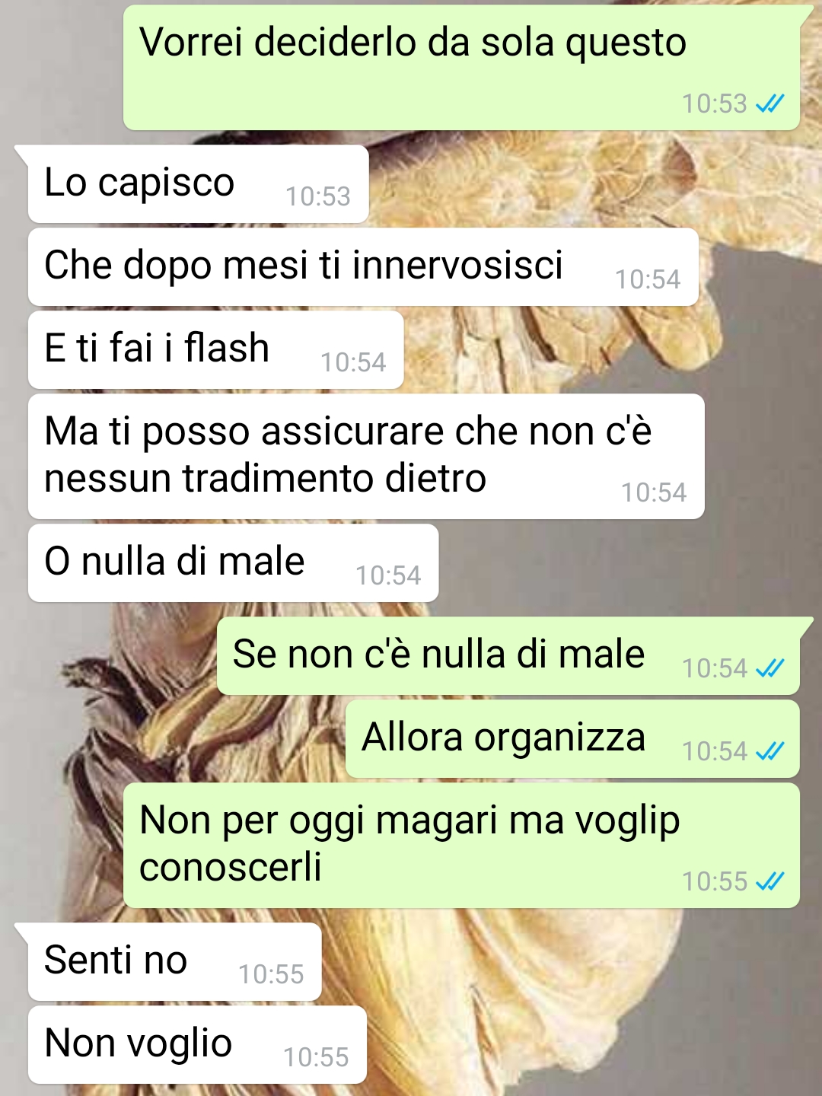Tap the 'Allora organizza' sent message

point(572,739)
